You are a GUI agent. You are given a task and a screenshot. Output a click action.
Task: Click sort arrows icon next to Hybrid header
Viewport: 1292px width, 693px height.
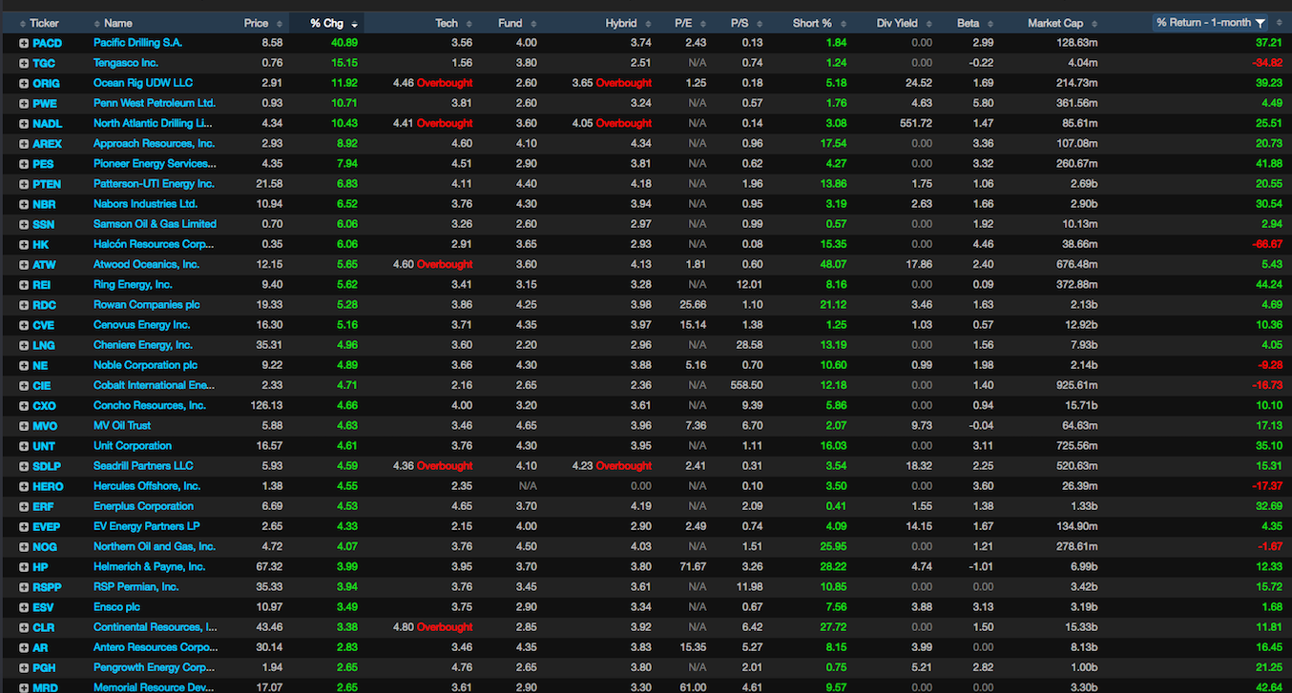(x=647, y=24)
